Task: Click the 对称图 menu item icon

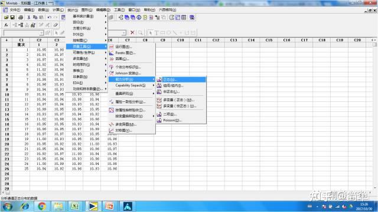Action: coord(112,130)
